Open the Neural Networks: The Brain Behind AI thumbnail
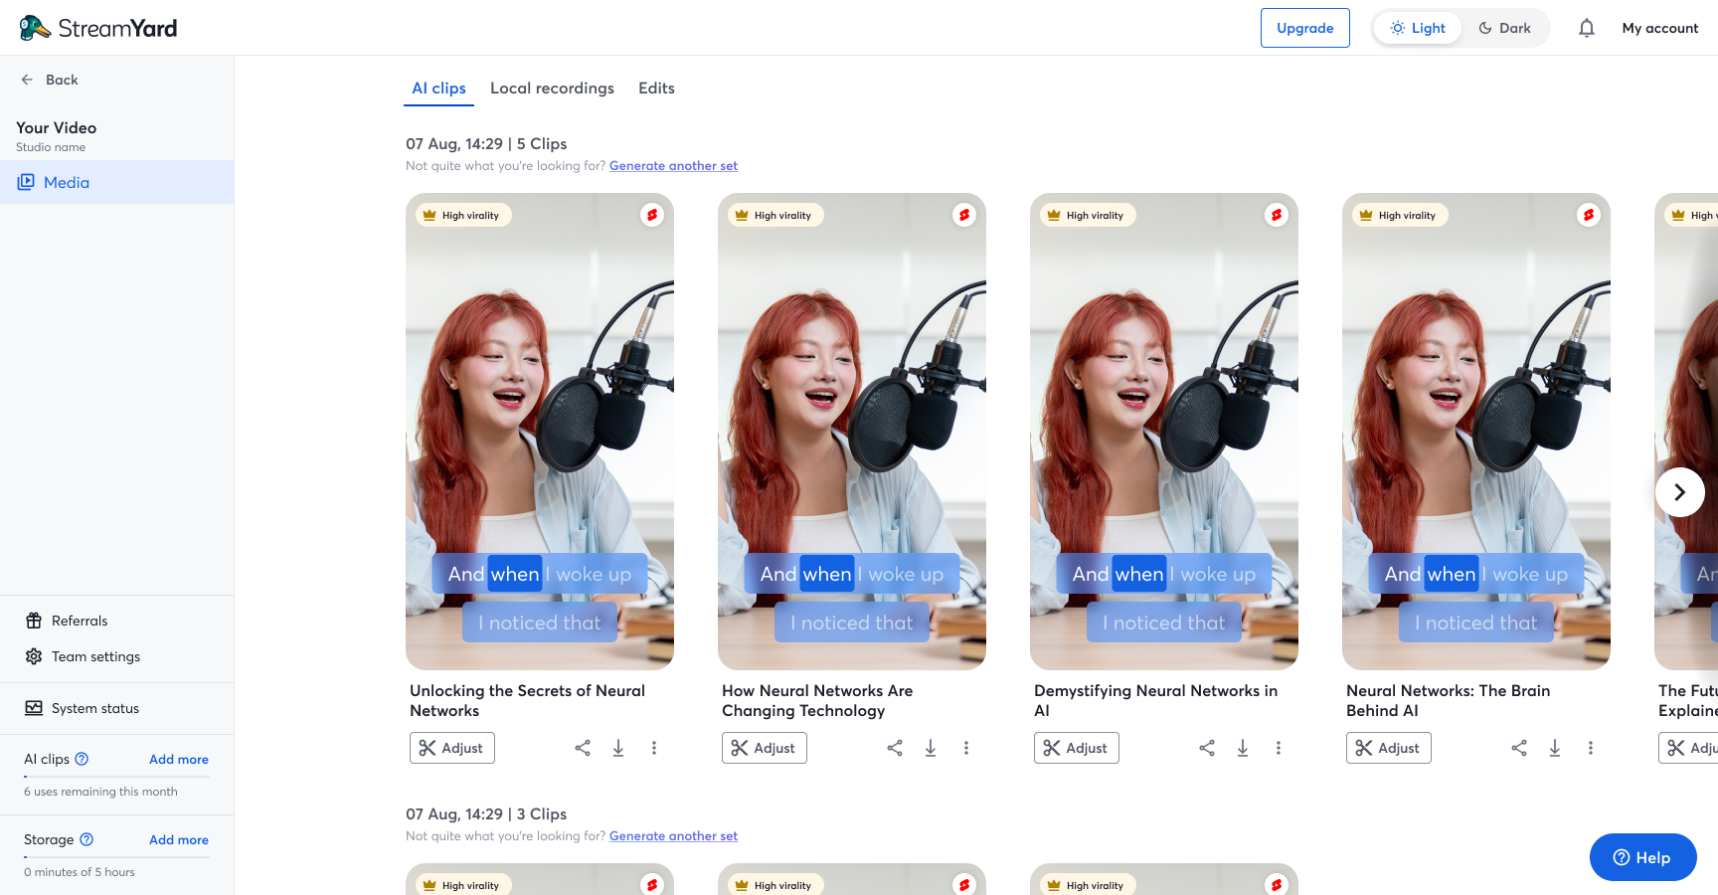1718x895 pixels. pos(1476,432)
